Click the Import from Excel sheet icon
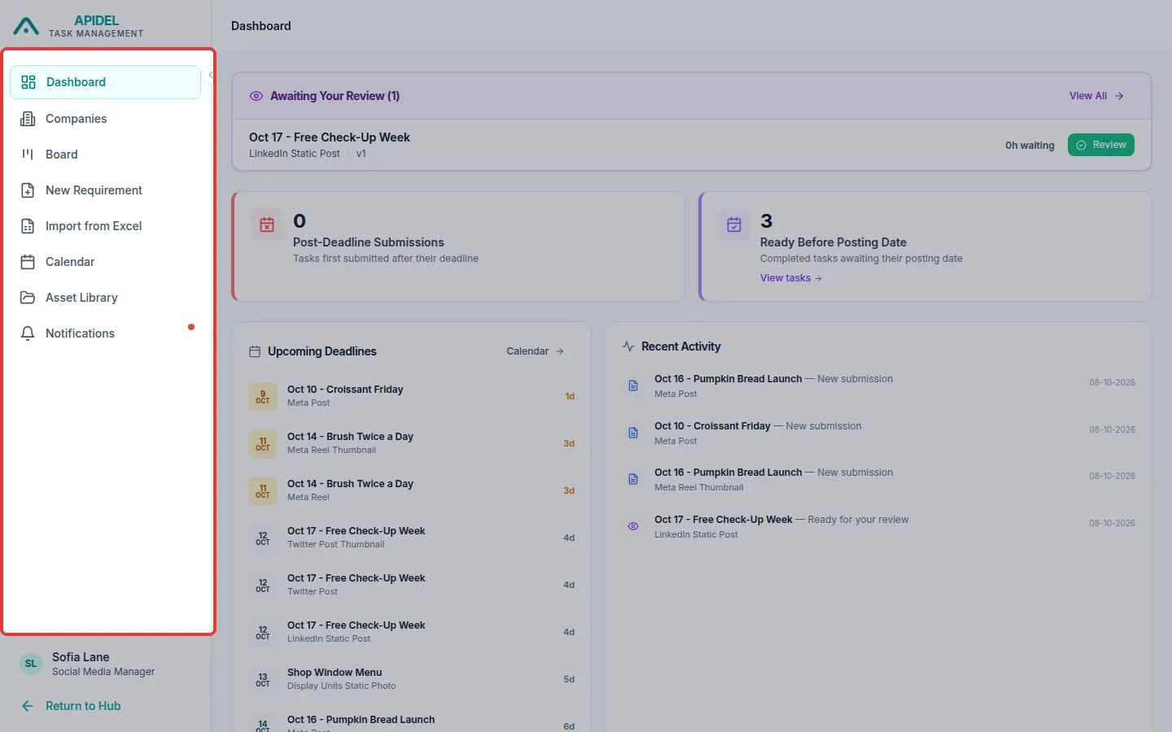Screen dimensions: 1172x732 (x=28, y=226)
